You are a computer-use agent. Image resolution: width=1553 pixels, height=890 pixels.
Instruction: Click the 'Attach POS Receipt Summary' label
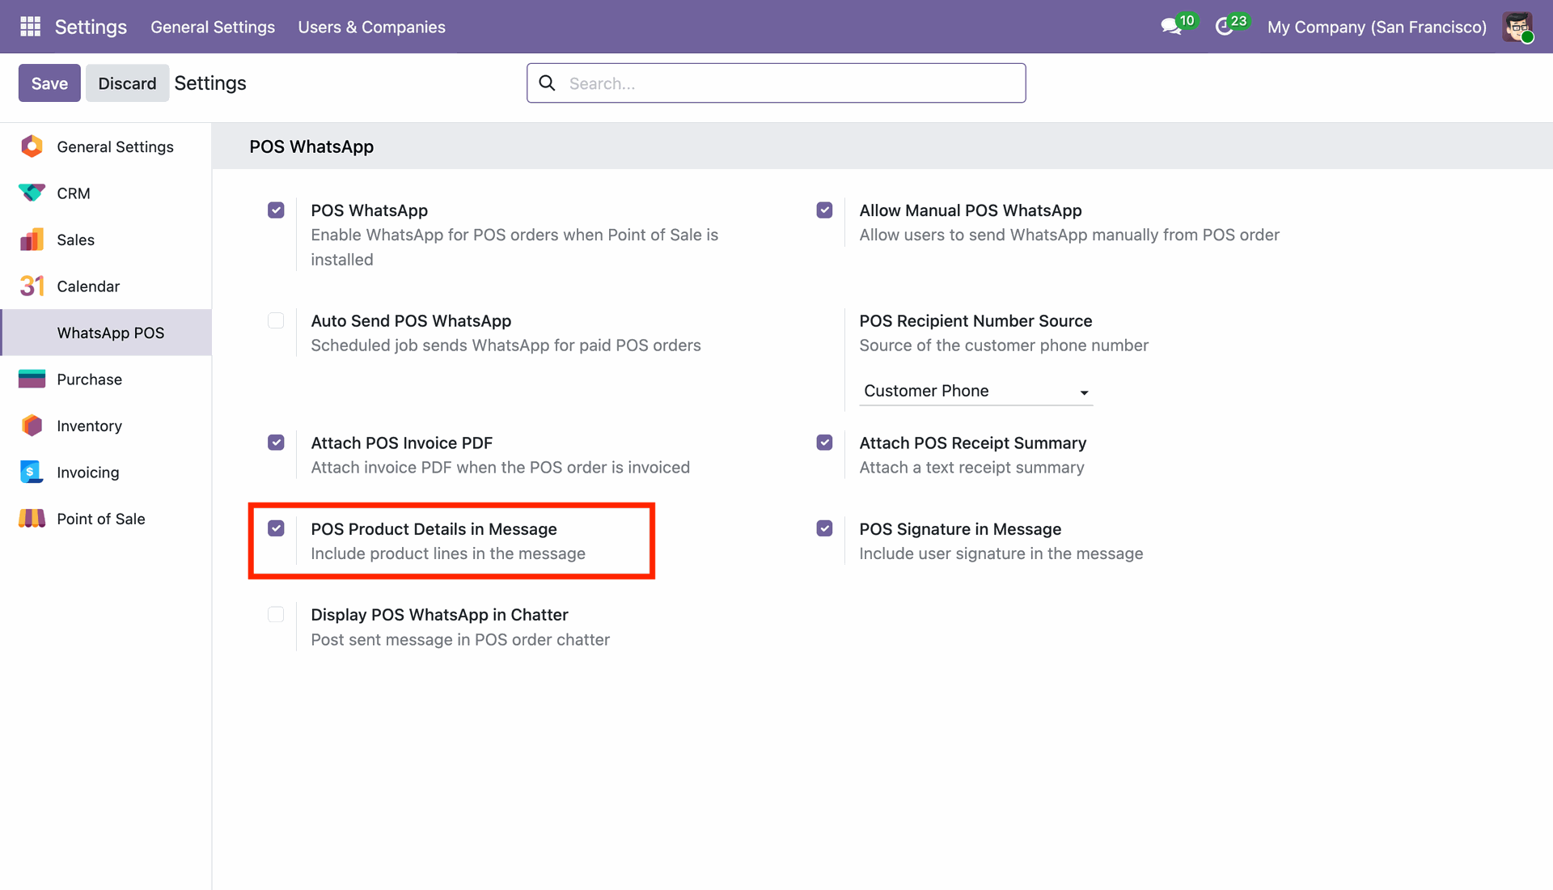click(973, 443)
